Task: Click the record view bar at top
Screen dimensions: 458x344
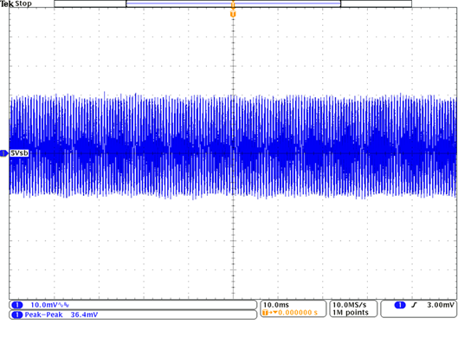Action: pos(233,3)
